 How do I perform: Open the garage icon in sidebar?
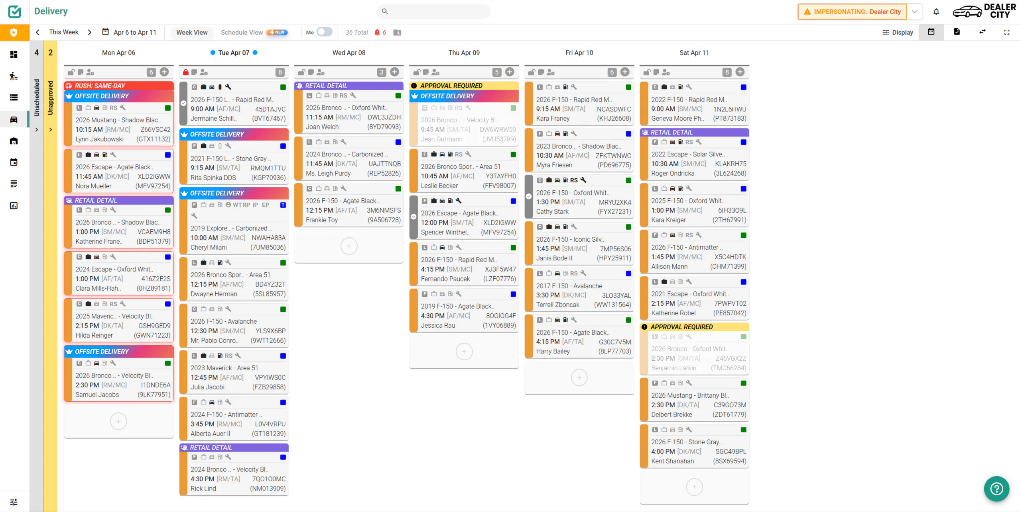(14, 141)
